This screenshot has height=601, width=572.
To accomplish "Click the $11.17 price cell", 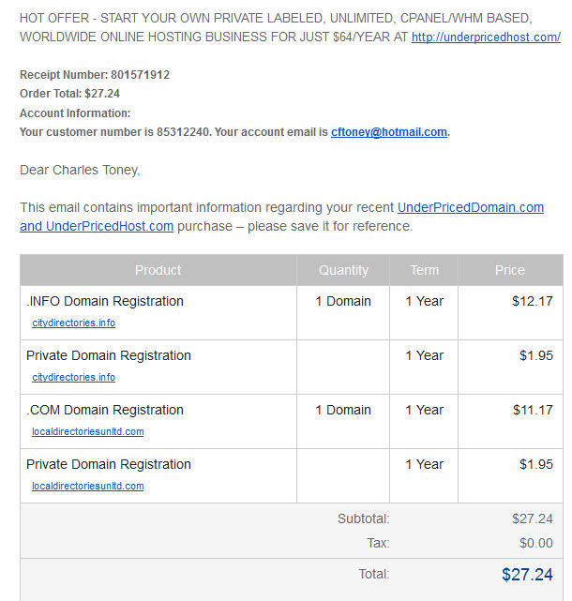I will point(533,410).
